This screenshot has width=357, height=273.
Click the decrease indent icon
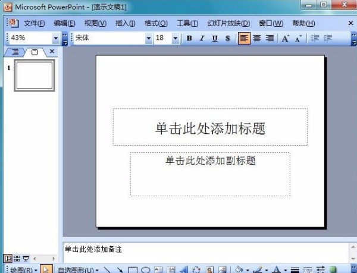pyautogui.click(x=315, y=38)
